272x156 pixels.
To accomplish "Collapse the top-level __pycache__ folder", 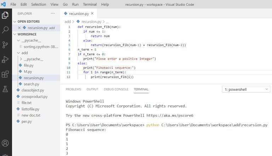I will [18, 40].
